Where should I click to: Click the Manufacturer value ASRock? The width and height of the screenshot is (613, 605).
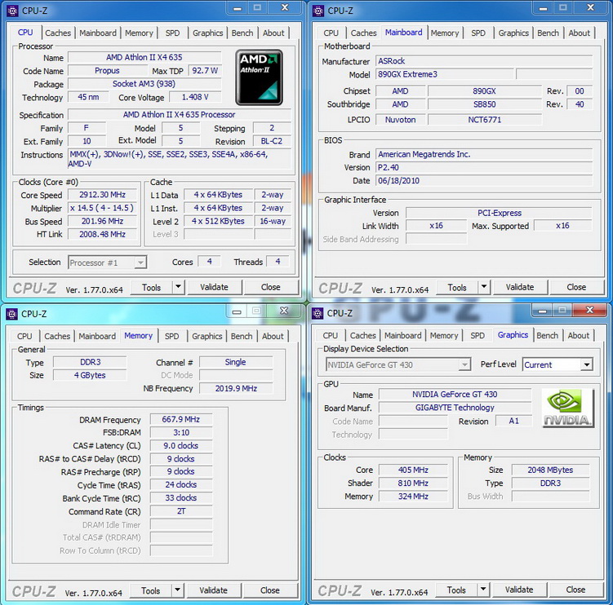tap(484, 61)
